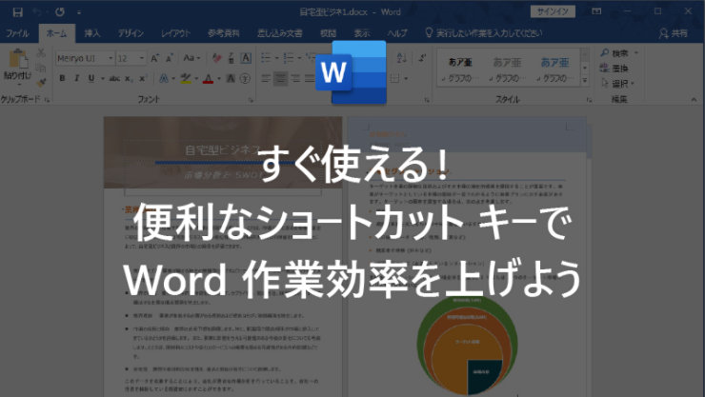
Task: Click the Undo arrow in the quick access toolbar
Action: pos(38,12)
